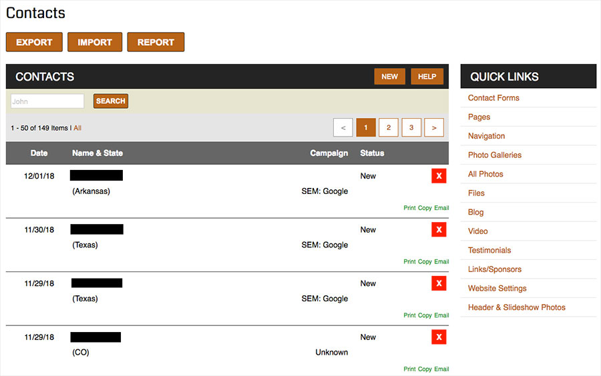Focus the contact search field
Screen dimensions: 601x376
(47, 101)
